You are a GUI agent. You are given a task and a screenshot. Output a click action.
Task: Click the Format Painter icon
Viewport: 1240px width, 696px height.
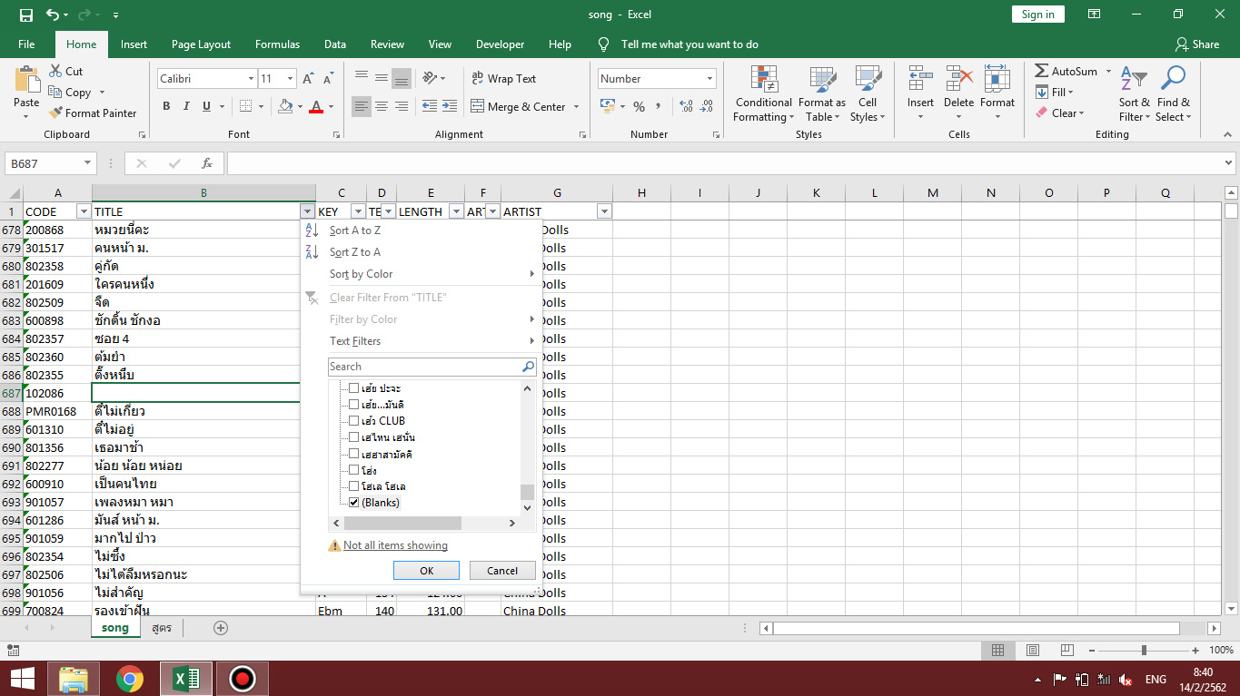pos(55,113)
